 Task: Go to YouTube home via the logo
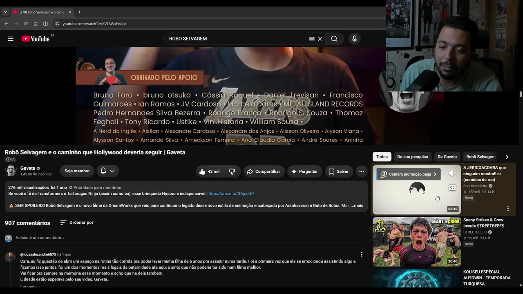[36, 39]
